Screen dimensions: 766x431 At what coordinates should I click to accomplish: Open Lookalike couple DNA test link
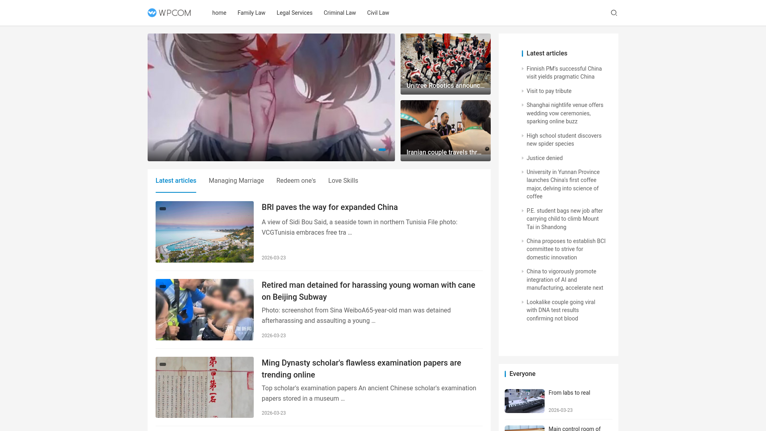click(561, 310)
